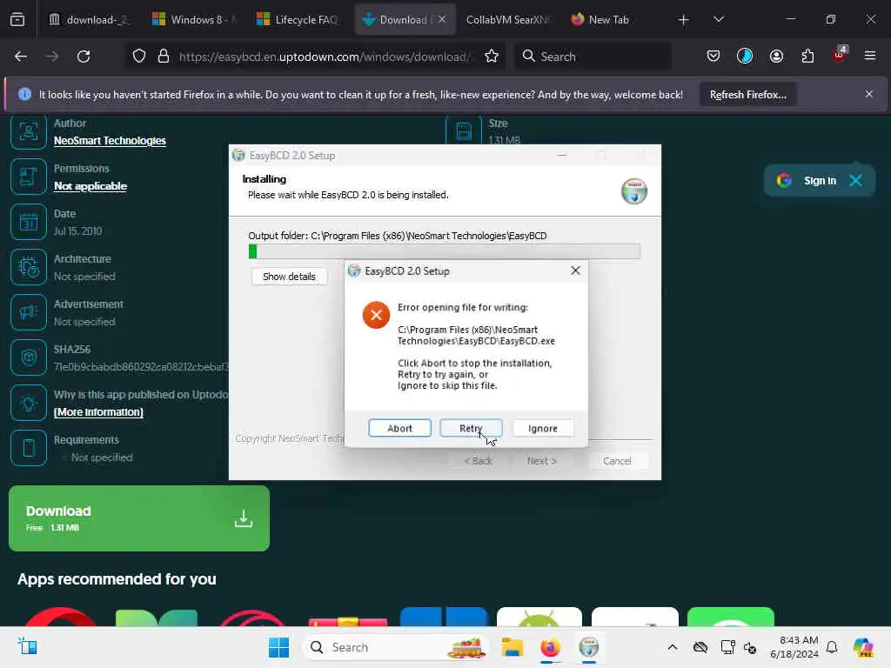The width and height of the screenshot is (891, 668).
Task: Click the Date calendar icon
Action: pyautogui.click(x=29, y=222)
